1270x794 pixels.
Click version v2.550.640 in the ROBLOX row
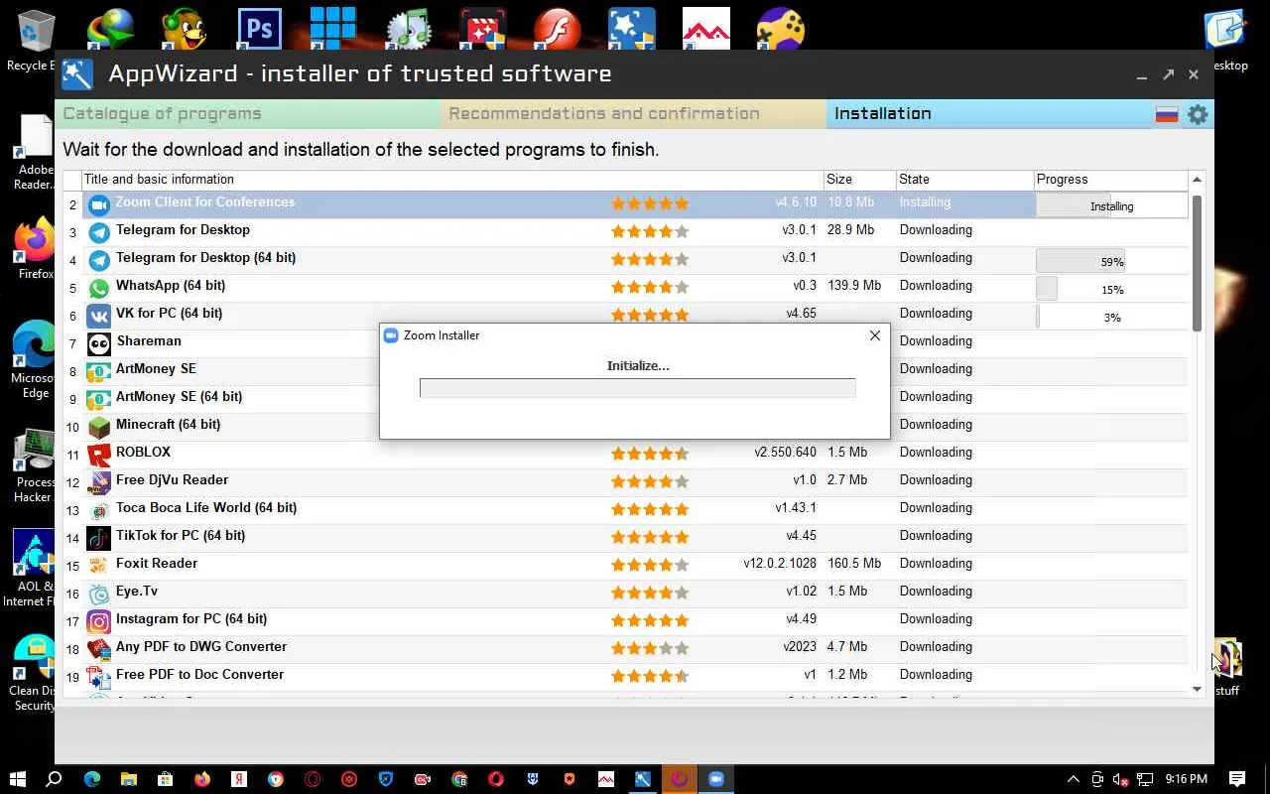click(785, 452)
